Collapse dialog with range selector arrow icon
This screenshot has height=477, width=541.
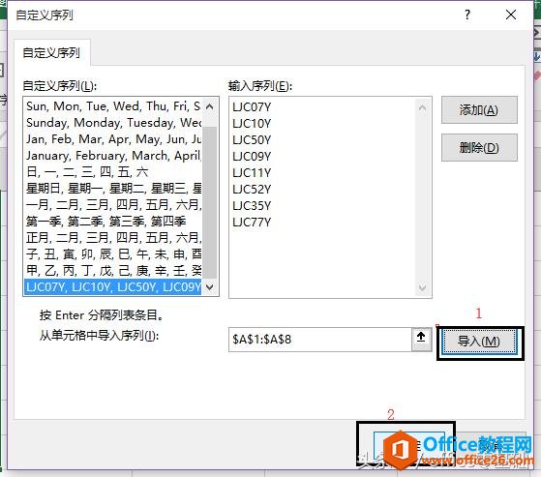tap(421, 339)
